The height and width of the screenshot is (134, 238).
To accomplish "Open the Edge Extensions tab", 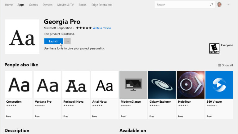I will tap(102, 5).
